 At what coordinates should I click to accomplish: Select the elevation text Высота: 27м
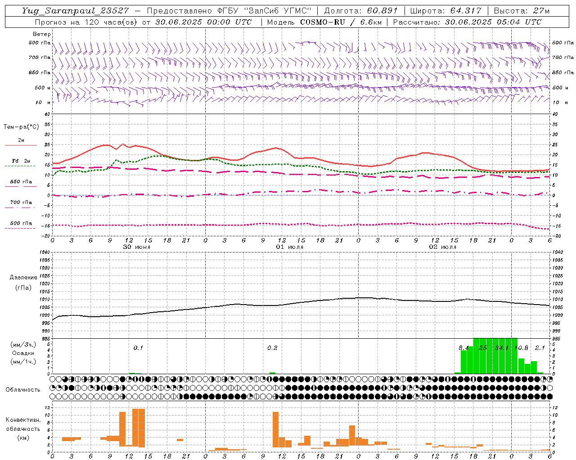[x=522, y=11]
